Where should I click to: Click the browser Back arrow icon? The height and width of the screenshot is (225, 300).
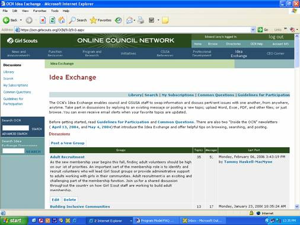coord(6,20)
